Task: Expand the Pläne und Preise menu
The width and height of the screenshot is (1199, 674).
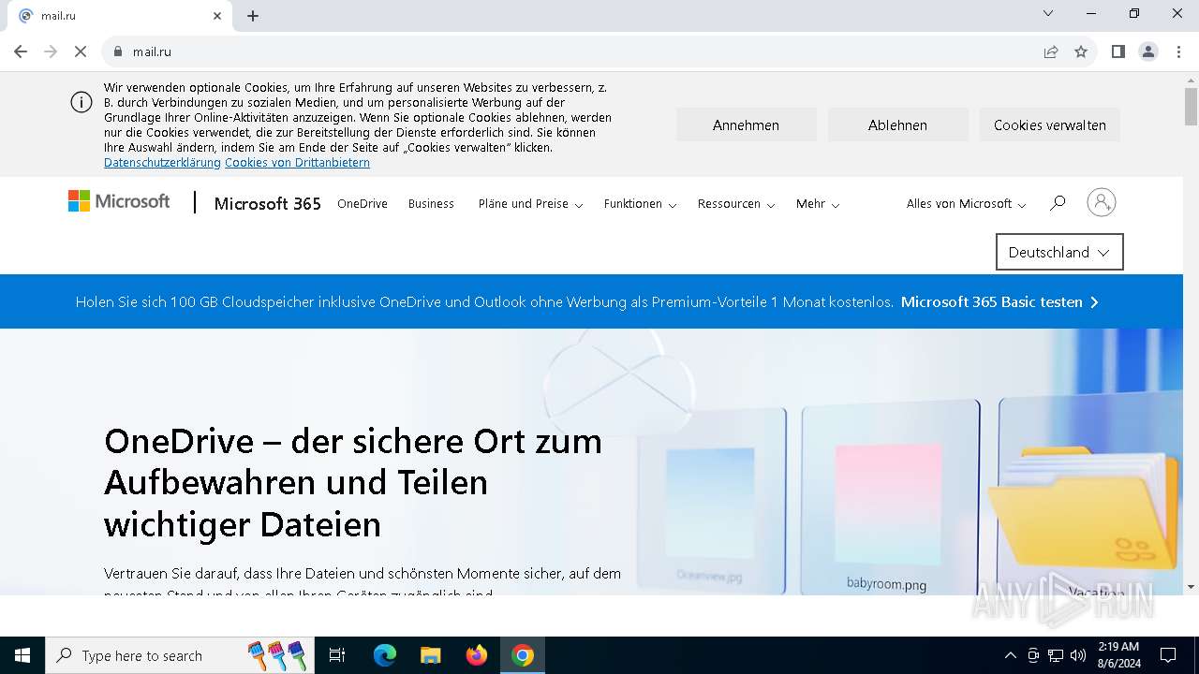Action: (x=530, y=204)
